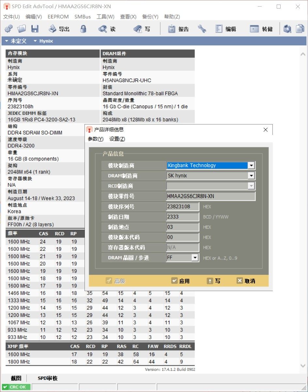The image size is (308, 392).
Task: Click the CRC OK status indicator
Action: pyautogui.click(x=16, y=387)
